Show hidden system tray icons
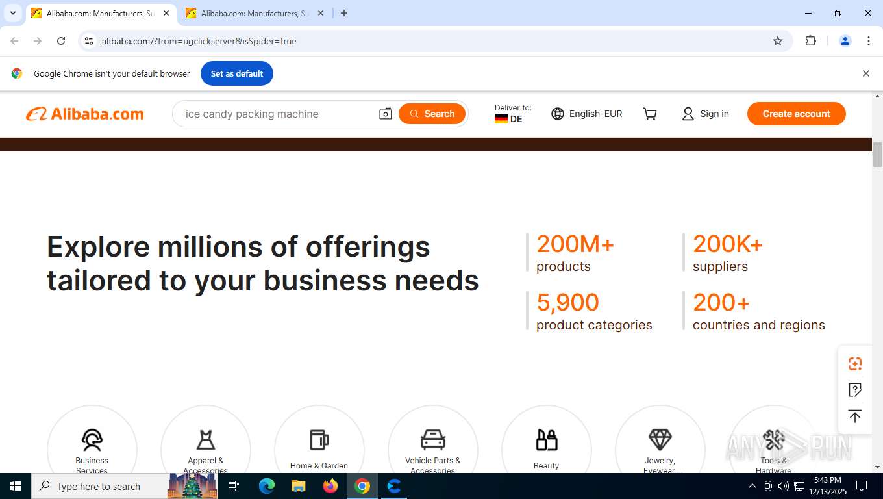Viewport: 883px width, 499px height. pos(752,486)
